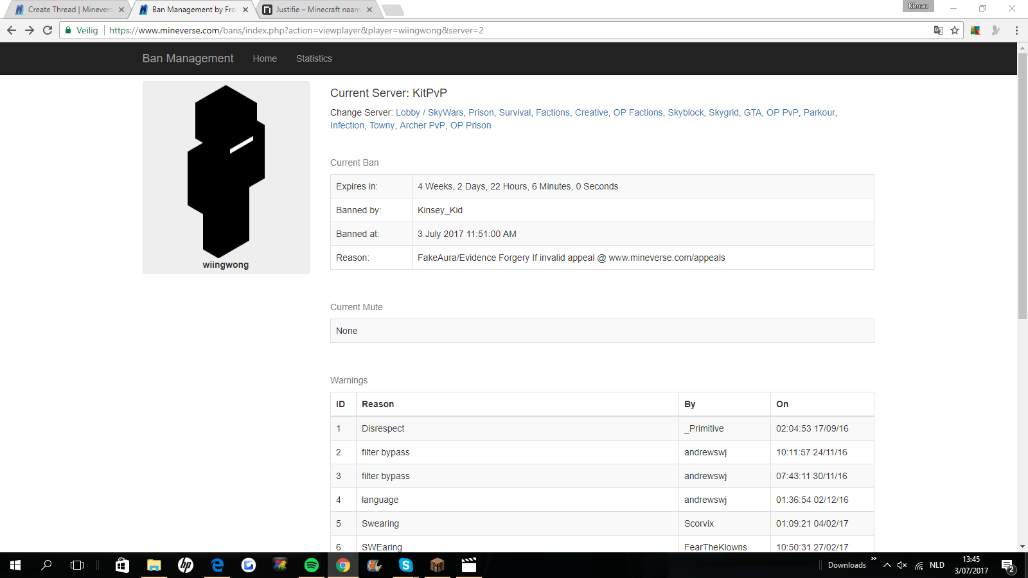The image size is (1028, 578).
Task: Launch the Windows Store from the taskbar
Action: (122, 565)
